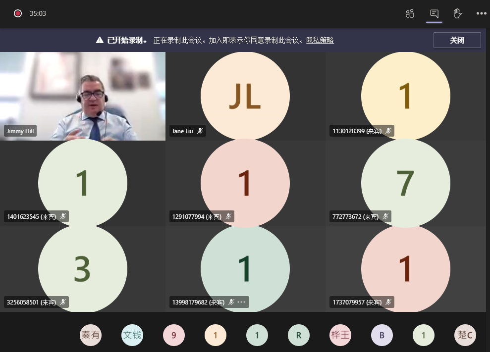Open the more actions ellipsis menu
The height and width of the screenshot is (352, 490).
coord(481,13)
